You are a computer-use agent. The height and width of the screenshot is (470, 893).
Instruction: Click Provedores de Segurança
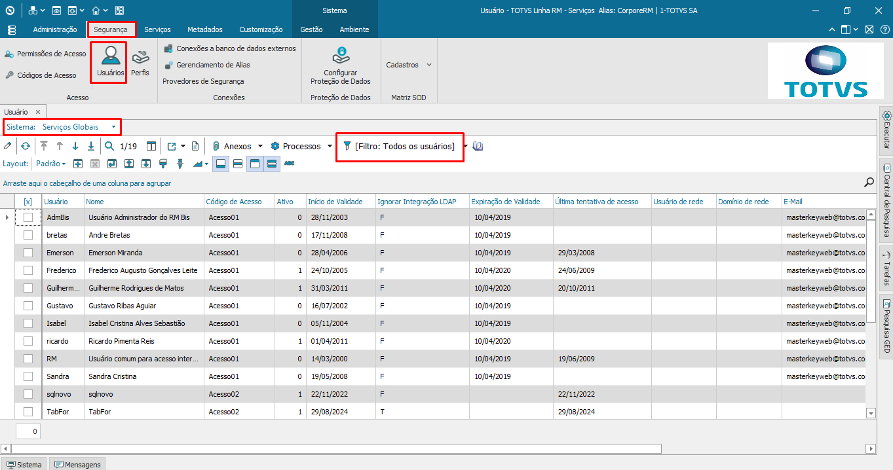203,81
